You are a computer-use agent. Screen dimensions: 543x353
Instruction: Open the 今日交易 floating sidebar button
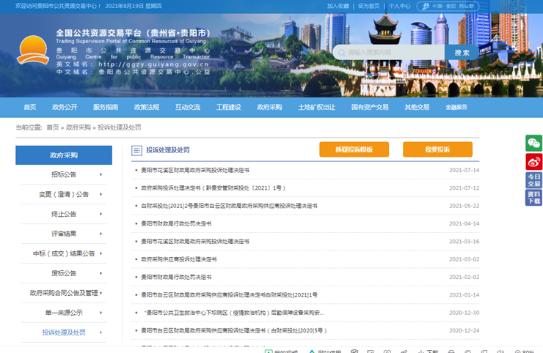(533, 180)
